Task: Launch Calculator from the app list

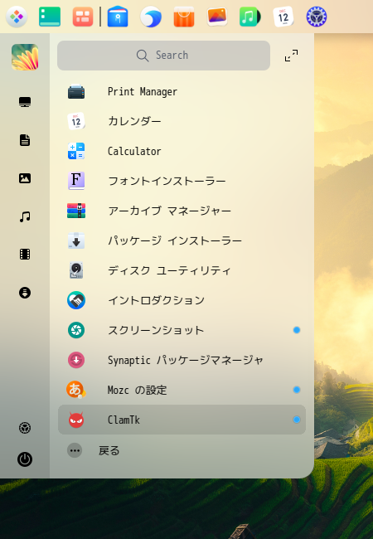Action: (182, 151)
